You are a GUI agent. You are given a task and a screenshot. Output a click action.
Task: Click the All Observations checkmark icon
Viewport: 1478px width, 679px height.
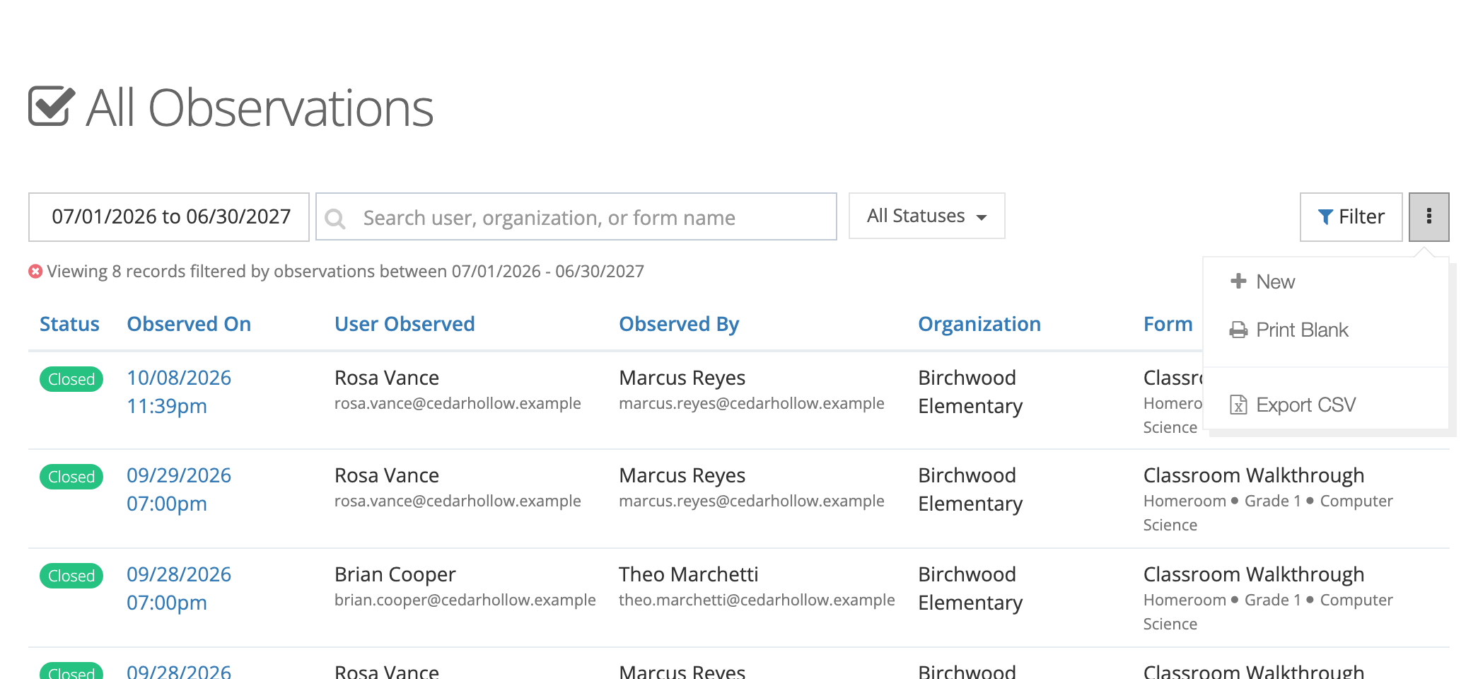(x=51, y=107)
